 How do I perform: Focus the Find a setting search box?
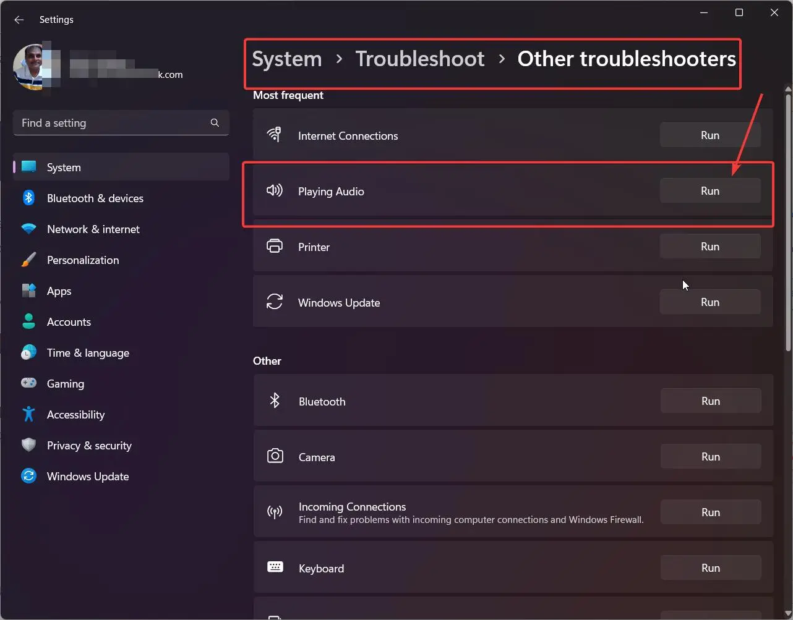click(121, 123)
